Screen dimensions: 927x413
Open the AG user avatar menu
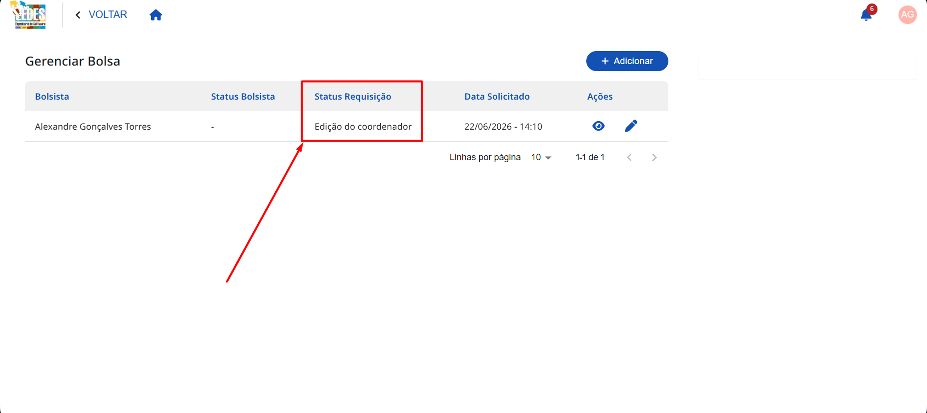pyautogui.click(x=907, y=15)
